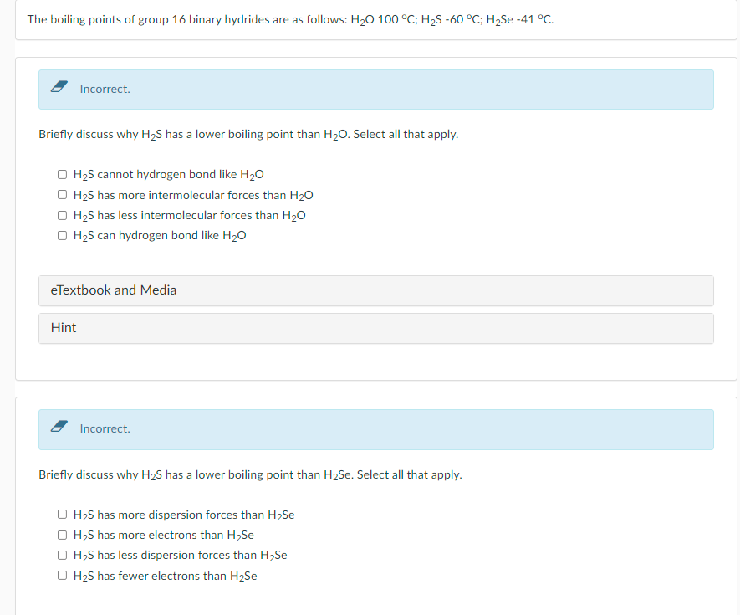Image resolution: width=740 pixels, height=615 pixels.
Task: Check "H2S can hydrogen bond like H2O"
Action: pyautogui.click(x=62, y=235)
